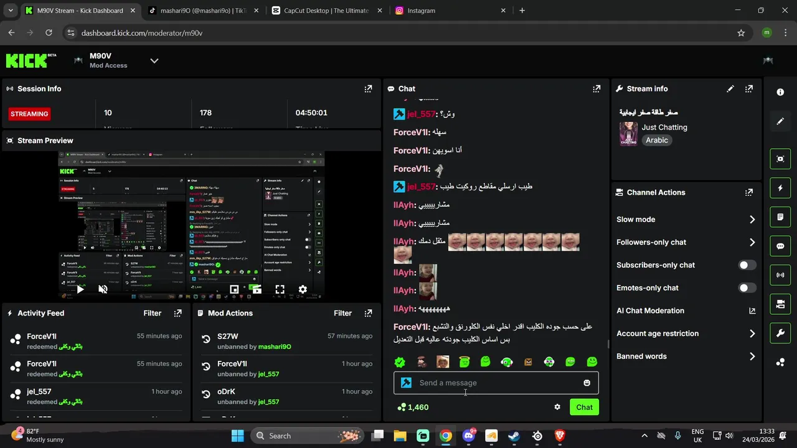The width and height of the screenshot is (797, 448).
Task: Open the emoji picker in message box
Action: pyautogui.click(x=587, y=383)
